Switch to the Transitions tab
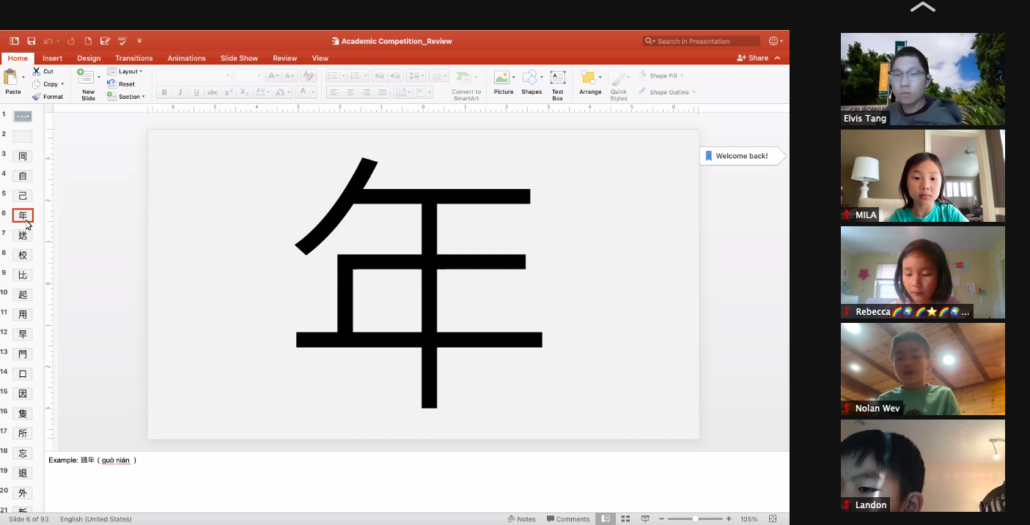 (133, 59)
